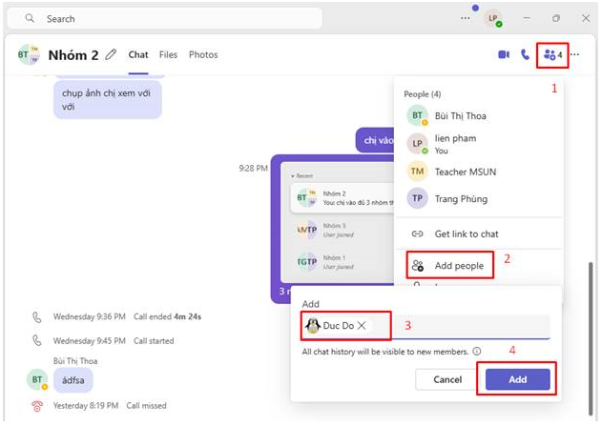
Task: Start an audio call with the group
Action: click(525, 55)
